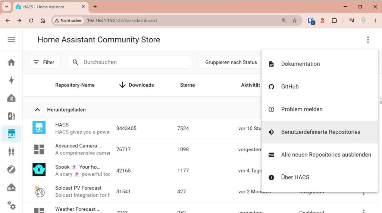This screenshot has width=382, height=213.
Task: Open the Gruppieren nach Status dropdown
Action: tap(231, 62)
